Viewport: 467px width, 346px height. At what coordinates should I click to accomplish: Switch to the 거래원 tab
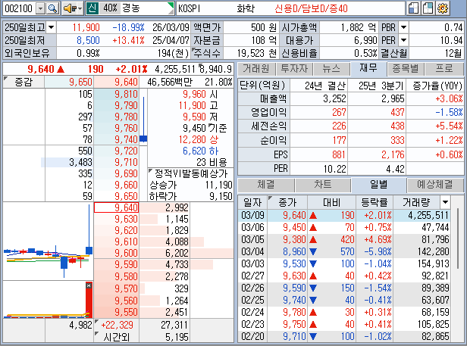click(x=256, y=69)
